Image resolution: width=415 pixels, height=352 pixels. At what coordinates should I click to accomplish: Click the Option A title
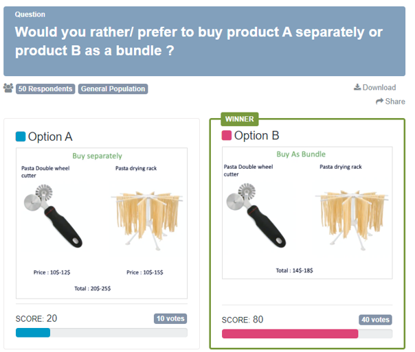tap(50, 137)
